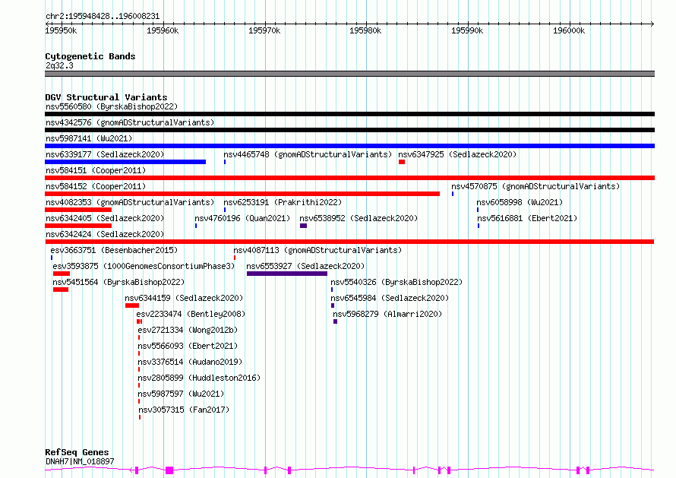
Task: Click nsv3057315 (Fan2017) label
Action: point(184,410)
